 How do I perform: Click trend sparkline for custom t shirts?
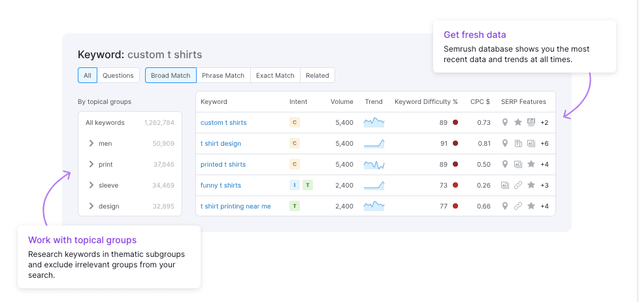pos(374,122)
